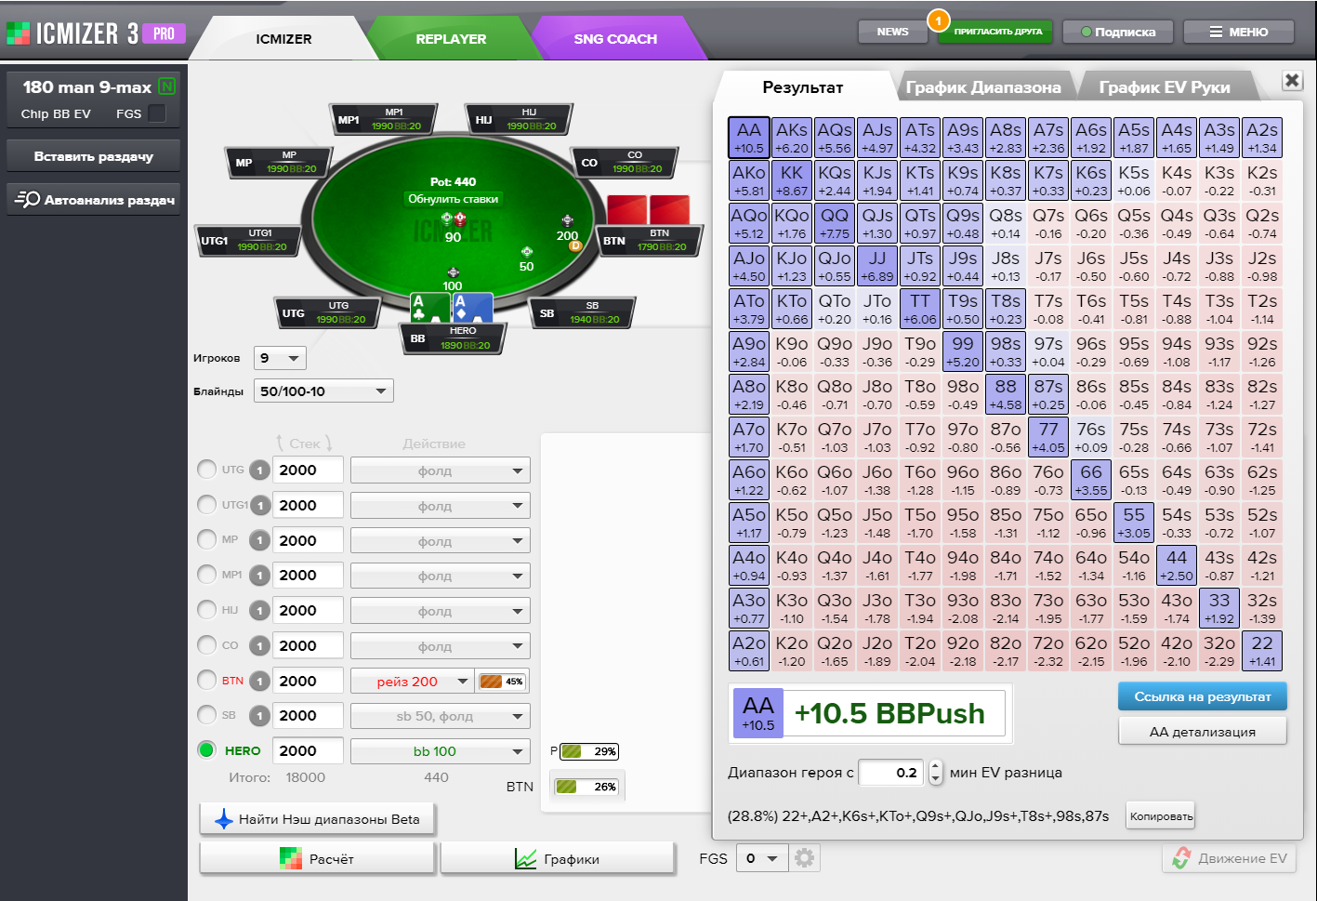Click the orange notification badge numbered 1
Screen dimensions: 1317x901
point(938,20)
